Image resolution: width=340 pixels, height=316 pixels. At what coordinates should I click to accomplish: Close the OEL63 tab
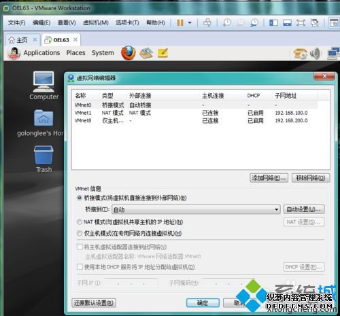pos(75,40)
